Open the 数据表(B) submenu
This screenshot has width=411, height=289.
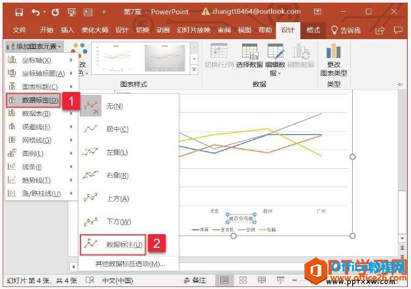[x=41, y=114]
